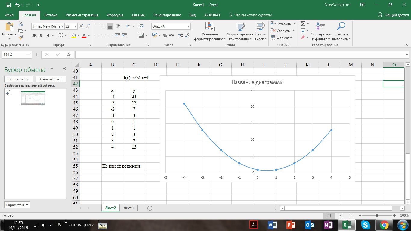Open Сортировка и фильтр
The height and width of the screenshot is (231, 411).
click(320, 31)
